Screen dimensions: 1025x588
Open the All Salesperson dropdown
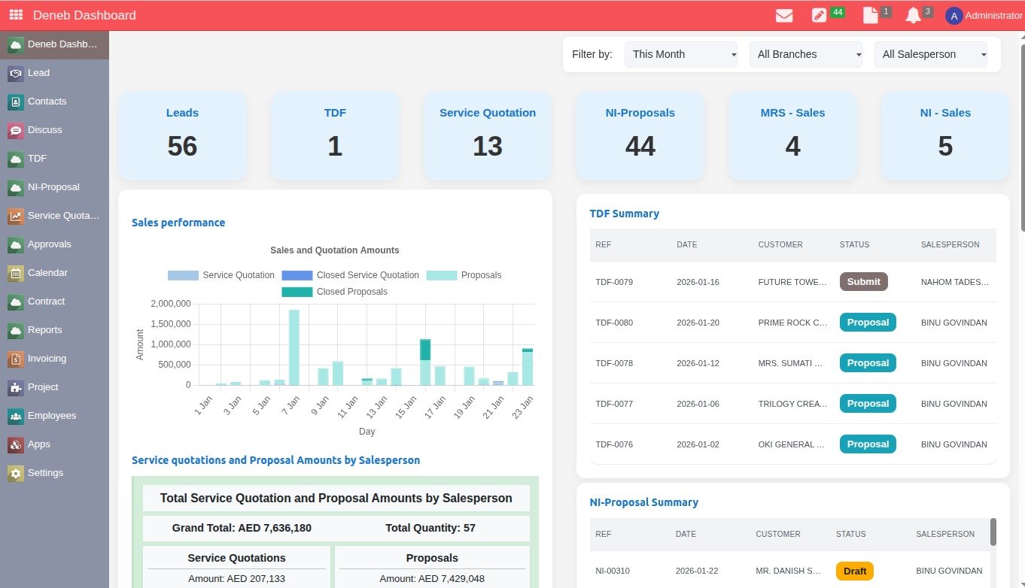(x=930, y=54)
